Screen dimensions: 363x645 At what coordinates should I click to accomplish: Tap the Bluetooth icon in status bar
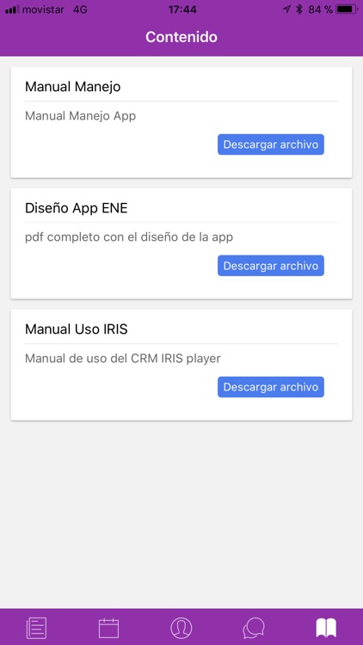point(299,9)
